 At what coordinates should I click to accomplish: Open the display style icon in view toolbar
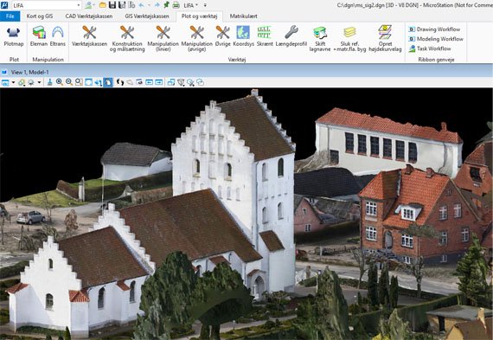(21, 82)
